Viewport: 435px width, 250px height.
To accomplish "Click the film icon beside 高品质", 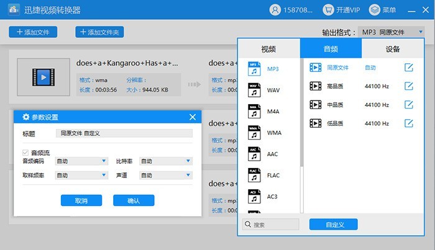I will click(x=316, y=86).
